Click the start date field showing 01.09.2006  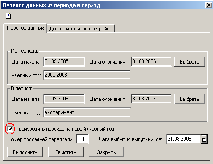tap(64, 99)
